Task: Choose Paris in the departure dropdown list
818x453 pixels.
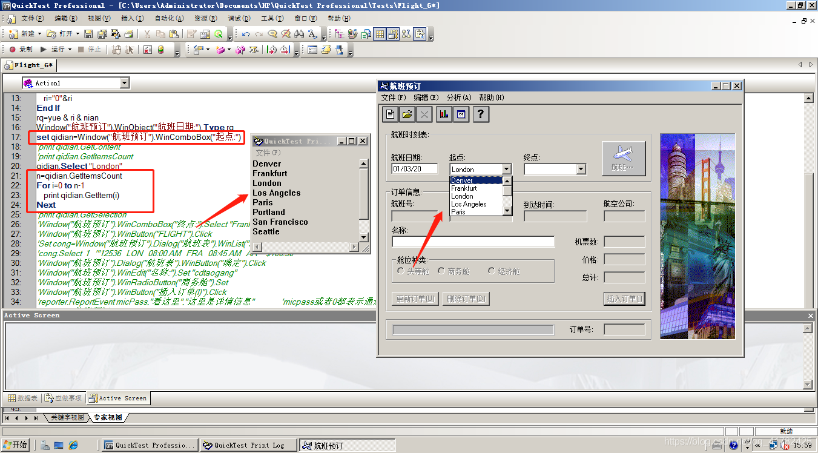Action: click(x=476, y=212)
